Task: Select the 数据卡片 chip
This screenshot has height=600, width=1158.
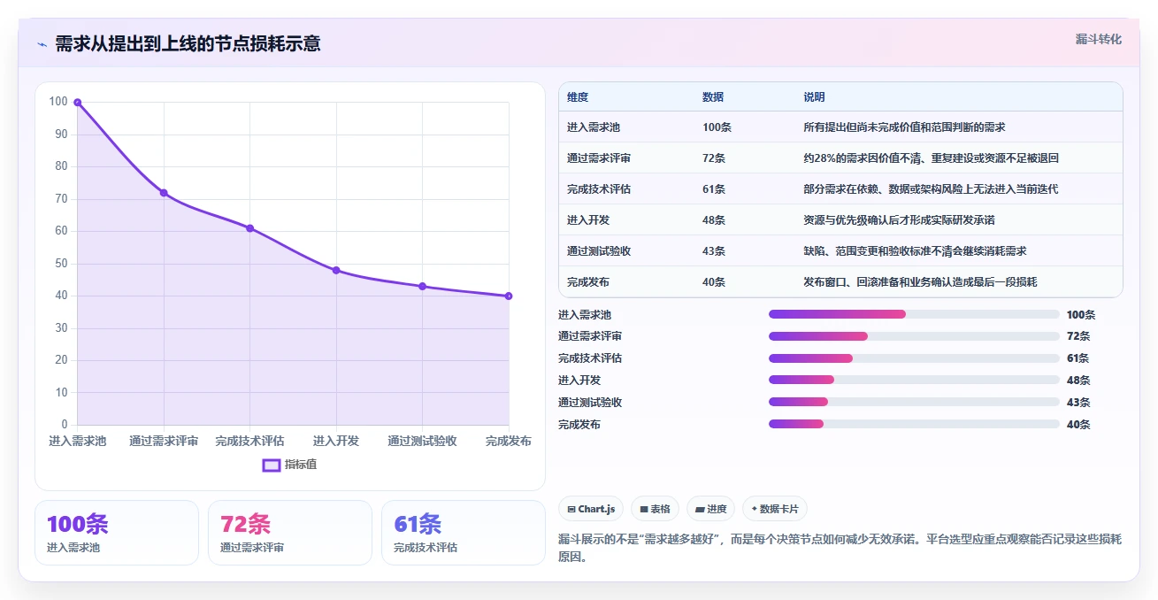Action: pos(775,509)
